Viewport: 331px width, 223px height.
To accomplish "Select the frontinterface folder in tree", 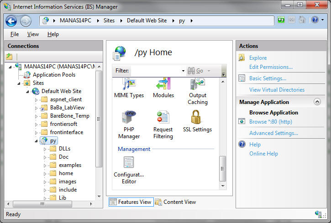I will point(67,132).
